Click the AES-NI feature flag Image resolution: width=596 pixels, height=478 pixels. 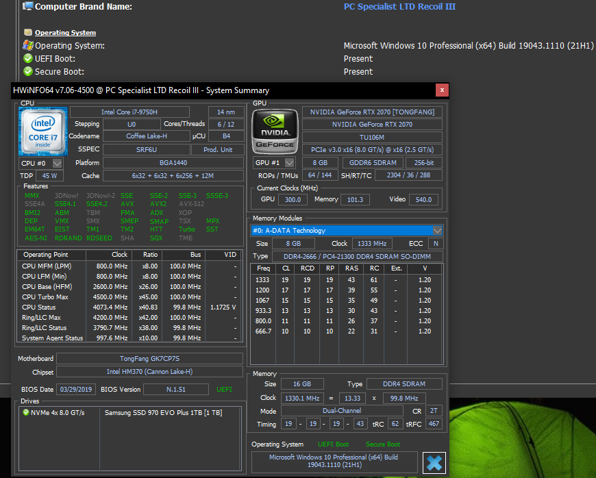tap(36, 238)
